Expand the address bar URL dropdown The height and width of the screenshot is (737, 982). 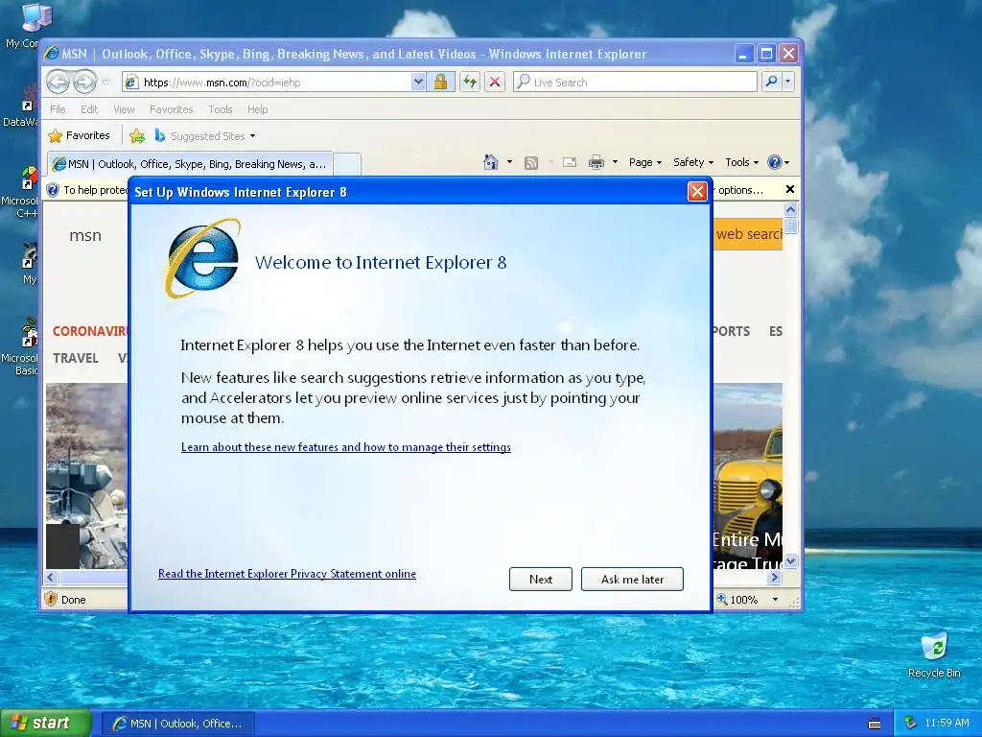pyautogui.click(x=418, y=83)
